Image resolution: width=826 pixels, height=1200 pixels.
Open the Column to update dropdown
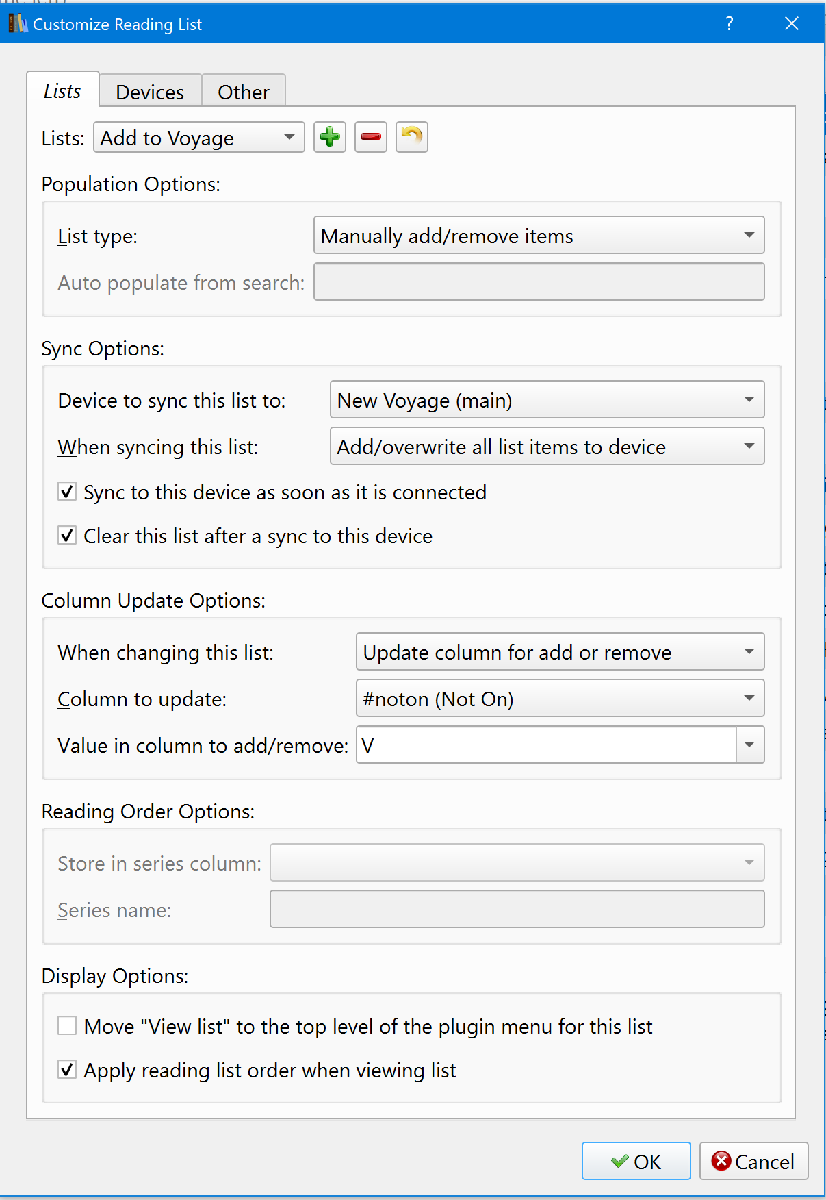560,699
